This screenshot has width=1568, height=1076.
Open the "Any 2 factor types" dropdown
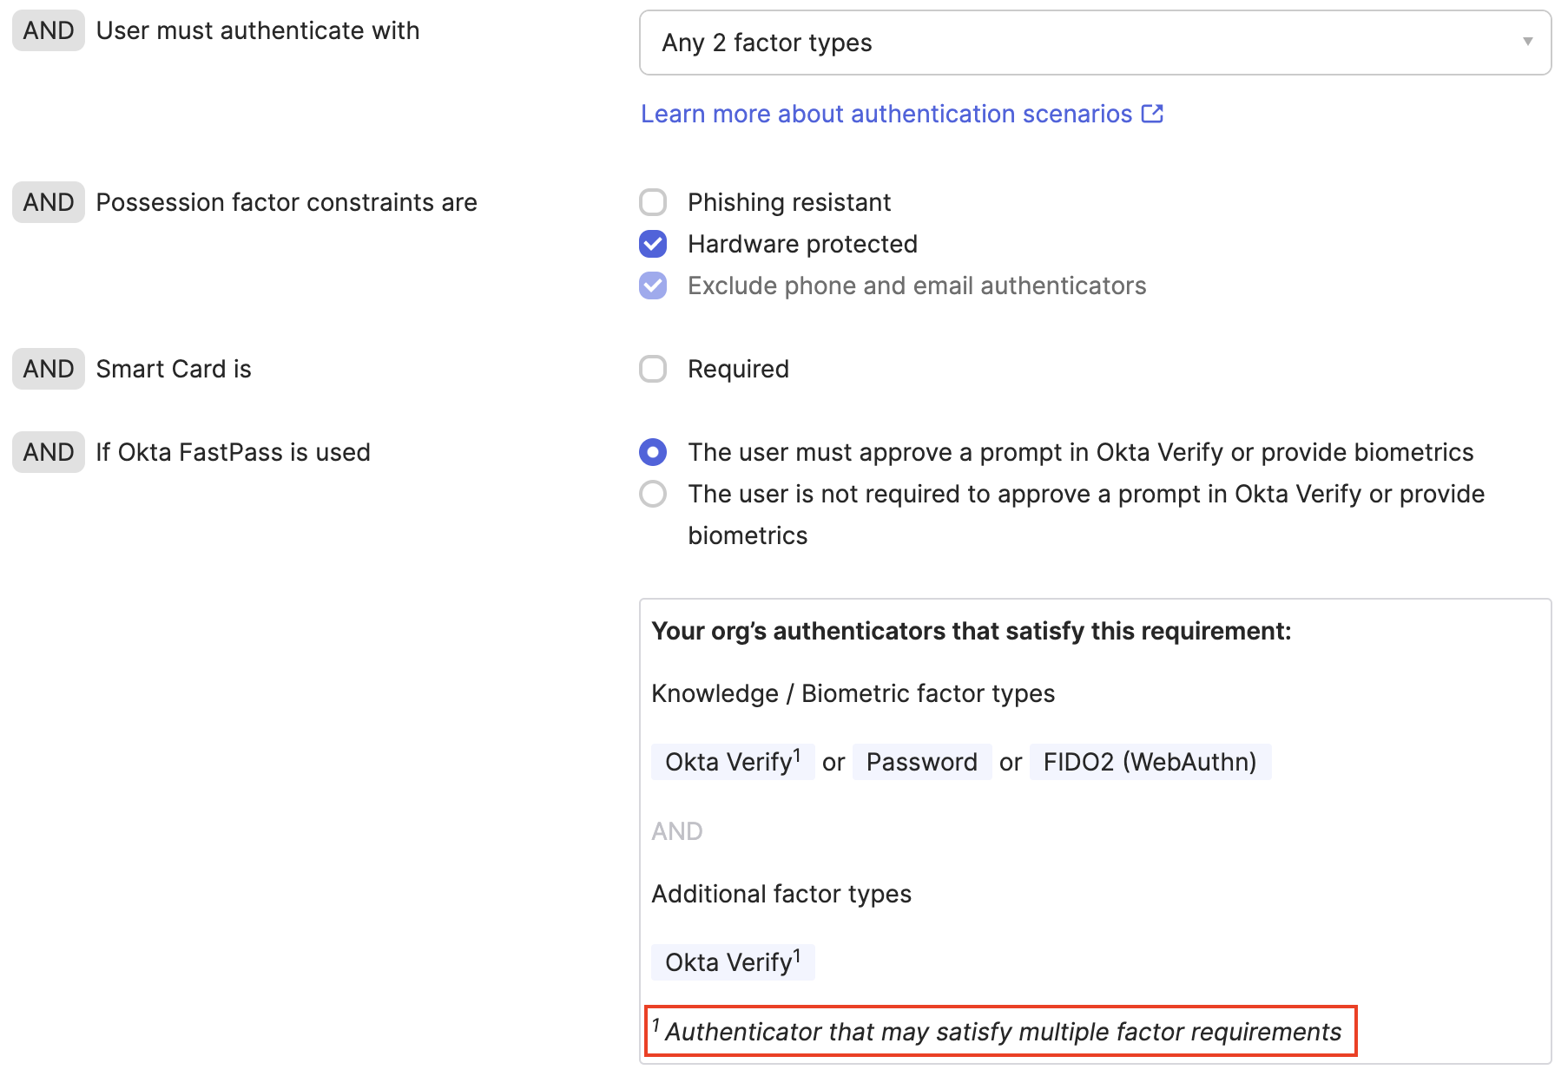(x=1094, y=43)
